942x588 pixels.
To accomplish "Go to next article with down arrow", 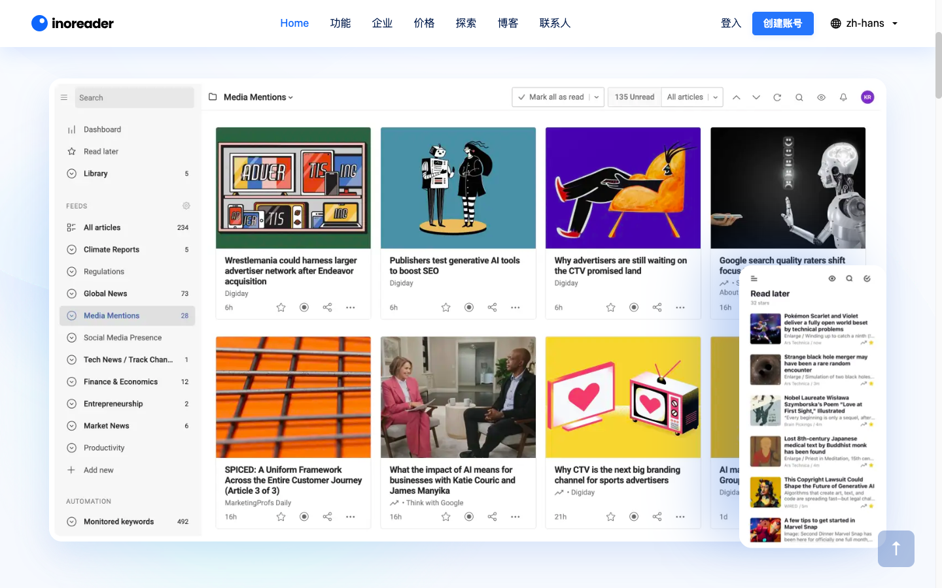I will click(756, 97).
